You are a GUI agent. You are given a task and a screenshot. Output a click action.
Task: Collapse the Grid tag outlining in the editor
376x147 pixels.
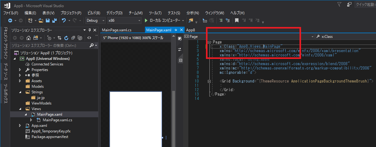pyautogui.click(x=209, y=81)
